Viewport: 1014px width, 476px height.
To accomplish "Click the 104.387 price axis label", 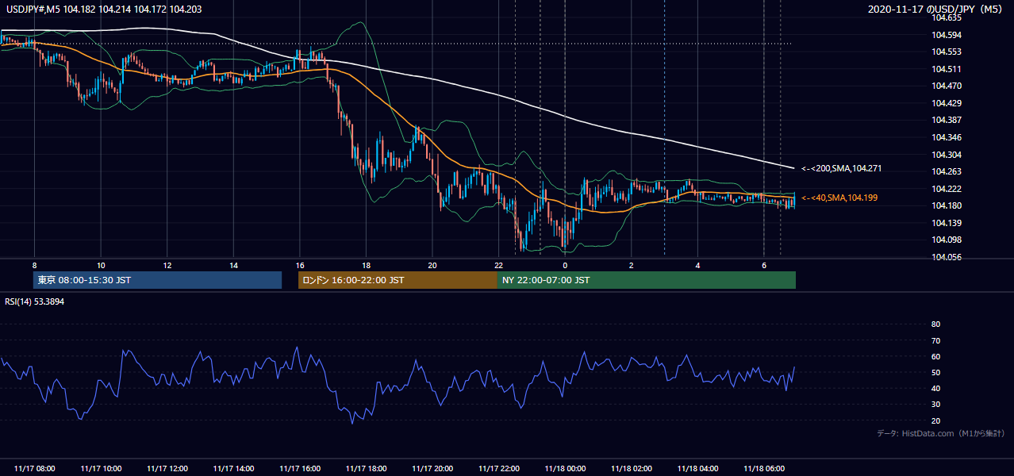I will click(x=947, y=120).
